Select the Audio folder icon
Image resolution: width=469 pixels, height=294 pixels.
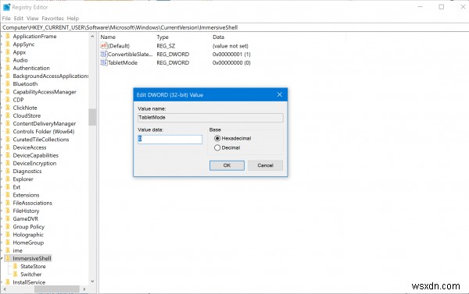(x=8, y=60)
